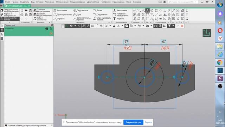This screenshot has width=225, height=127.
Task: Create a new document icon
Action: coord(22,10)
